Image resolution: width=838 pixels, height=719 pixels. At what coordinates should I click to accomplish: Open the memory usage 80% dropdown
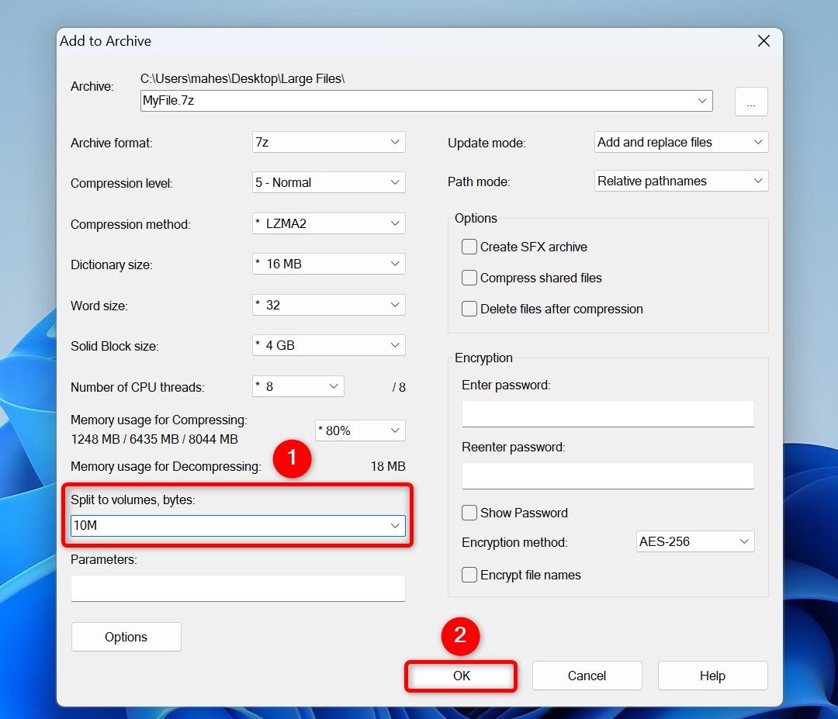(360, 430)
